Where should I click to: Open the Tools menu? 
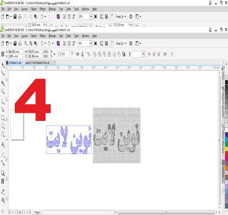coord(76,36)
